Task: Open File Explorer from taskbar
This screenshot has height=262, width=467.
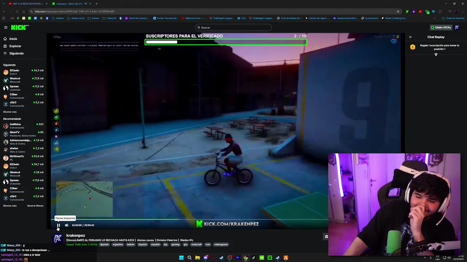Action: pos(197,258)
